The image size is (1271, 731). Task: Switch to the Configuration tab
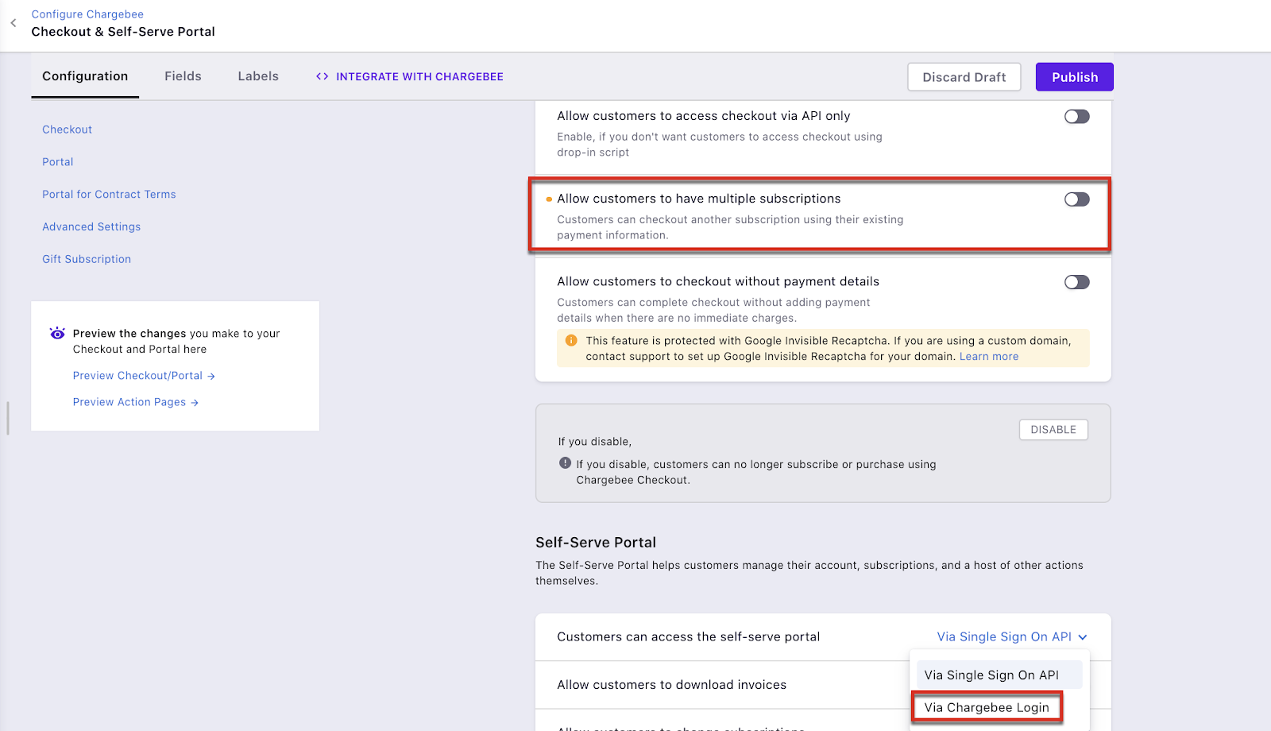point(85,76)
